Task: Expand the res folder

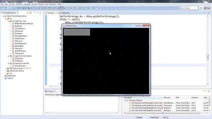Action: (x=6, y=73)
